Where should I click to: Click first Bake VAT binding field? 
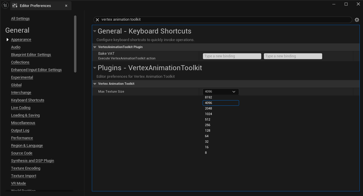232,56
